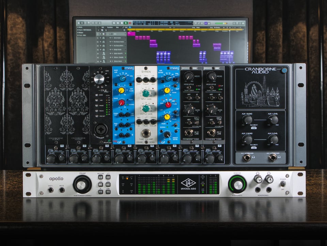Viewport: 327px width, 246px height.
Task: Click the HI-Z 1 instrument input on the Apollo
Action: (x=50, y=190)
